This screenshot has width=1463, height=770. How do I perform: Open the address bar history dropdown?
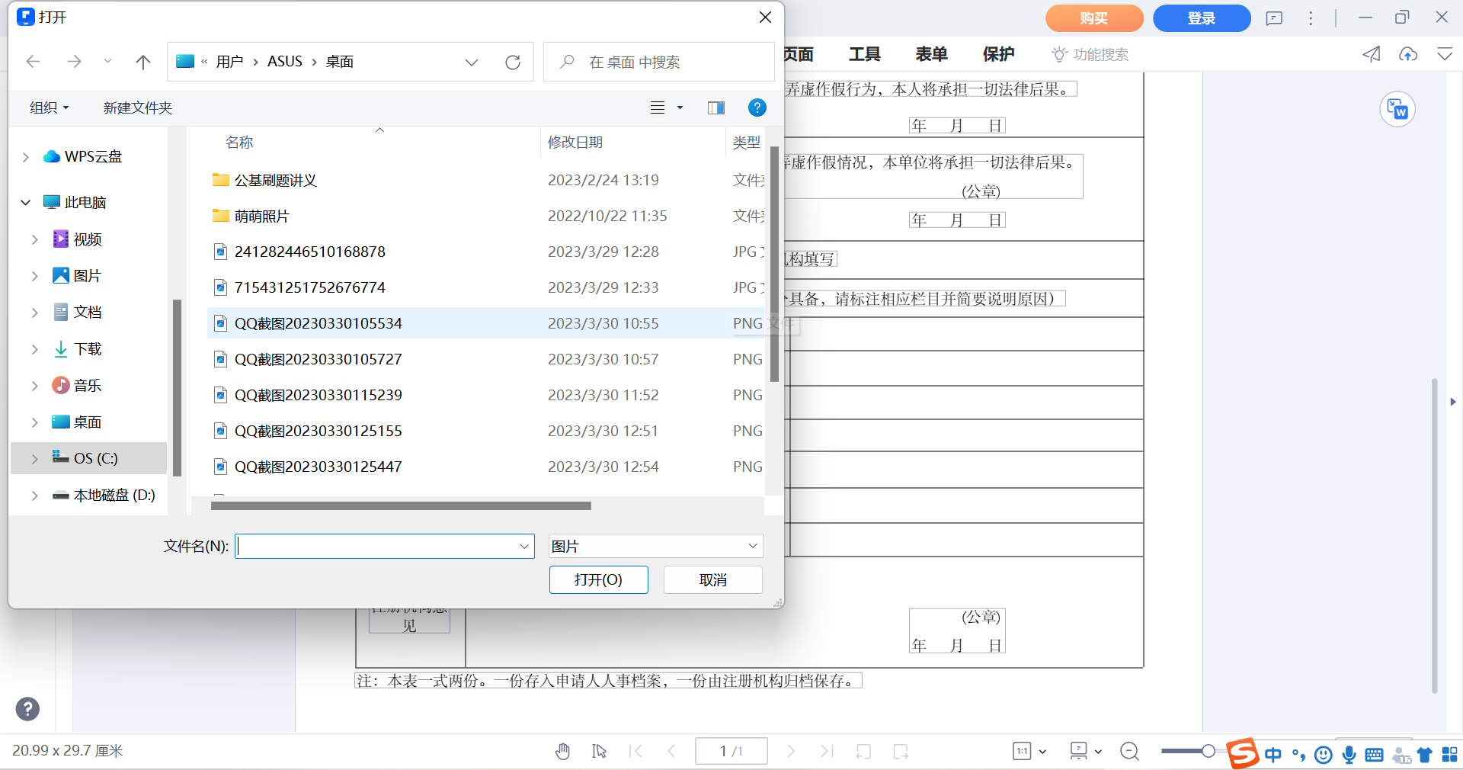point(472,62)
